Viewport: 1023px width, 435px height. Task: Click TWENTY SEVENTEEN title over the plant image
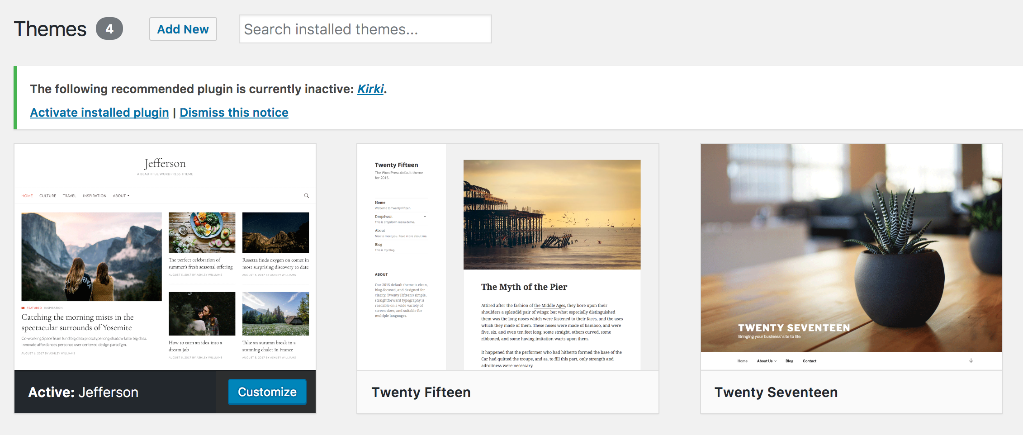[x=794, y=328]
